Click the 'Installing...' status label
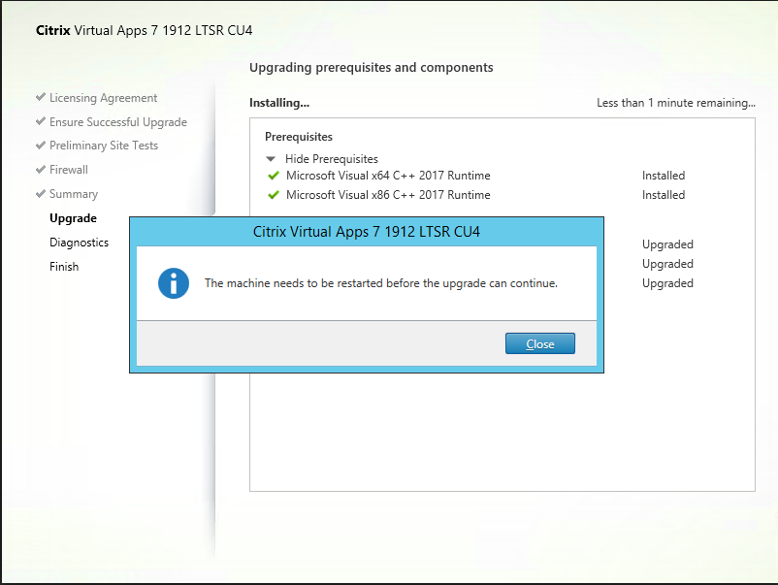The width and height of the screenshot is (778, 585). click(279, 103)
